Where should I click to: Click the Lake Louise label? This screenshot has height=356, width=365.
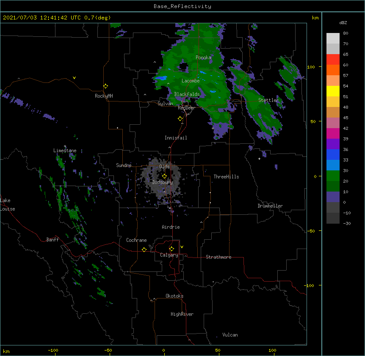click(x=8, y=205)
